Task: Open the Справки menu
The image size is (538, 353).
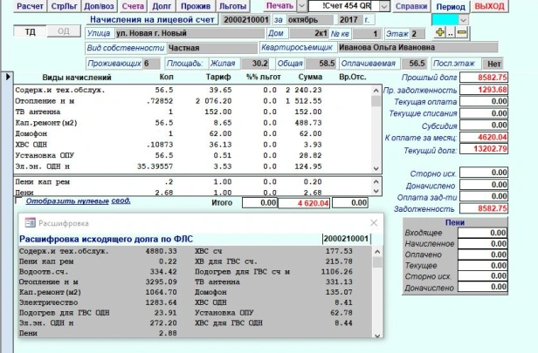Action: (411, 6)
